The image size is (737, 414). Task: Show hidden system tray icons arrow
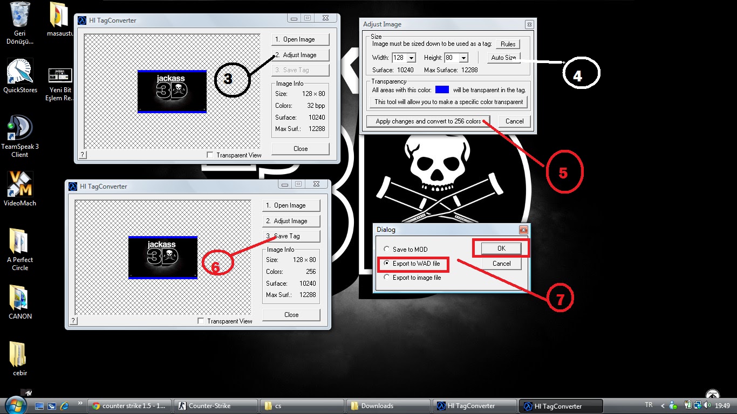[663, 406]
